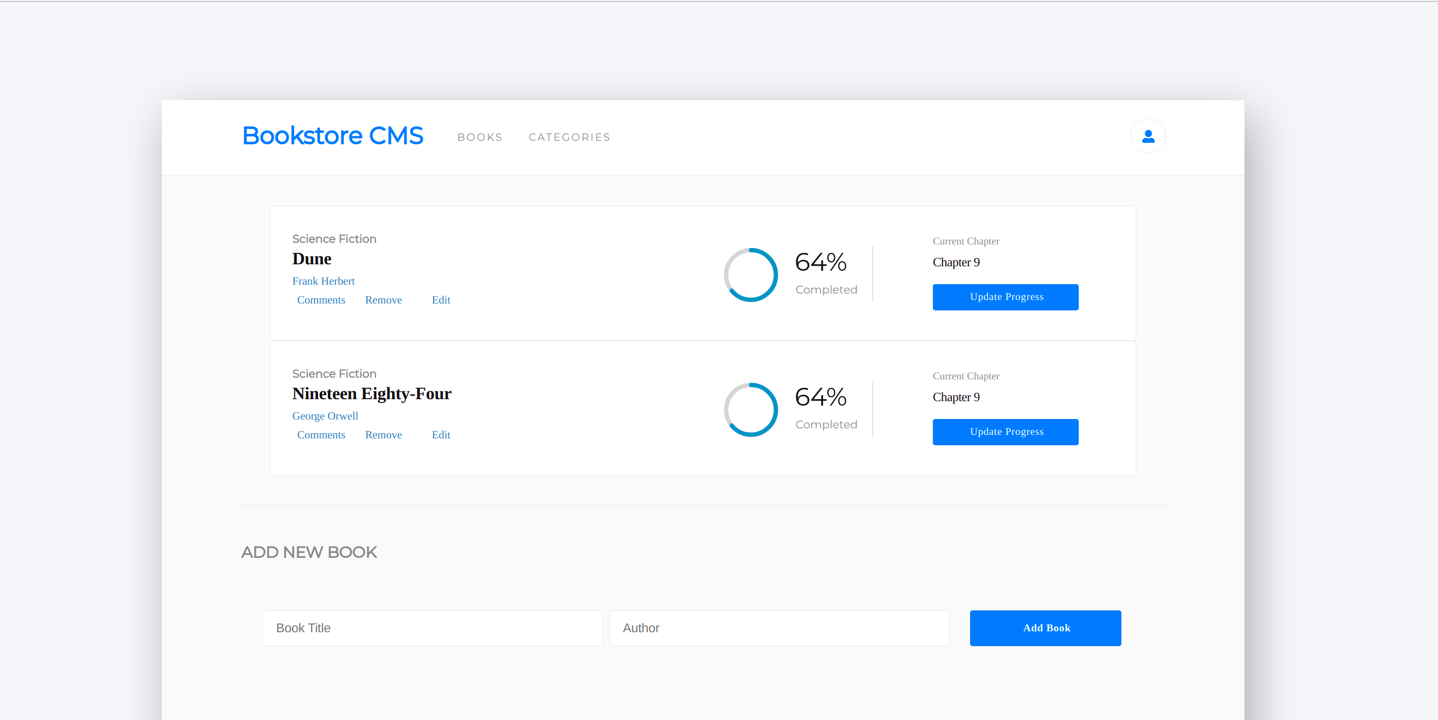Screen dimensions: 1438x720
Task: Click Dune's progress circle
Action: click(x=750, y=275)
